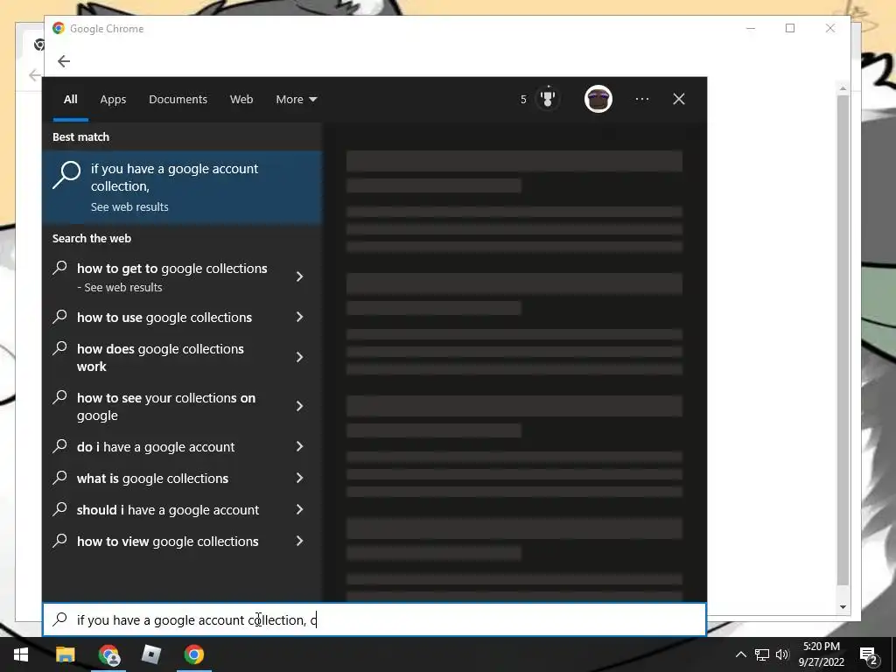Open the network status tray icon
896x672 pixels.
coord(762,654)
